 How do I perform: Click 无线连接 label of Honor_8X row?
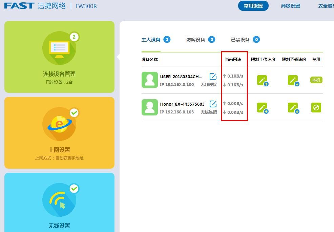coord(209,112)
